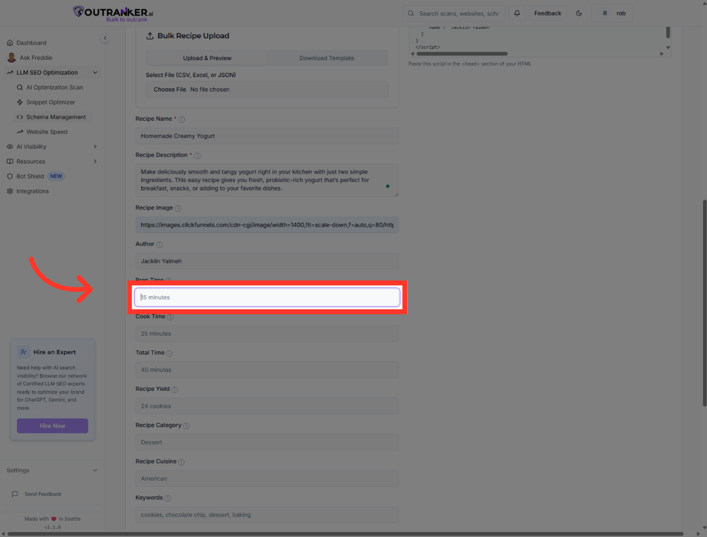Show the Author info icon
707x537 pixels.
tap(160, 245)
